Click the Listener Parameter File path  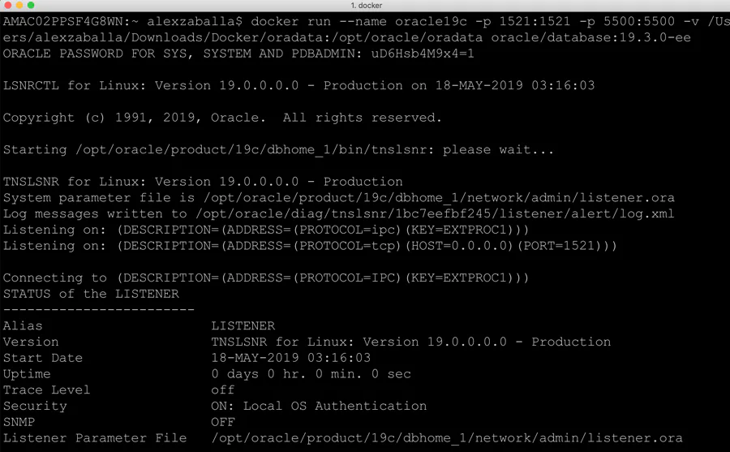[447, 437]
